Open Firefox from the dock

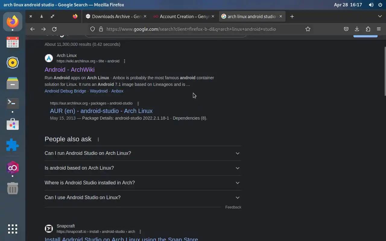click(x=13, y=21)
